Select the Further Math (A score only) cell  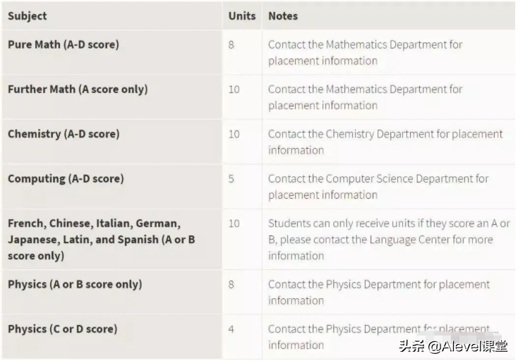(78, 90)
